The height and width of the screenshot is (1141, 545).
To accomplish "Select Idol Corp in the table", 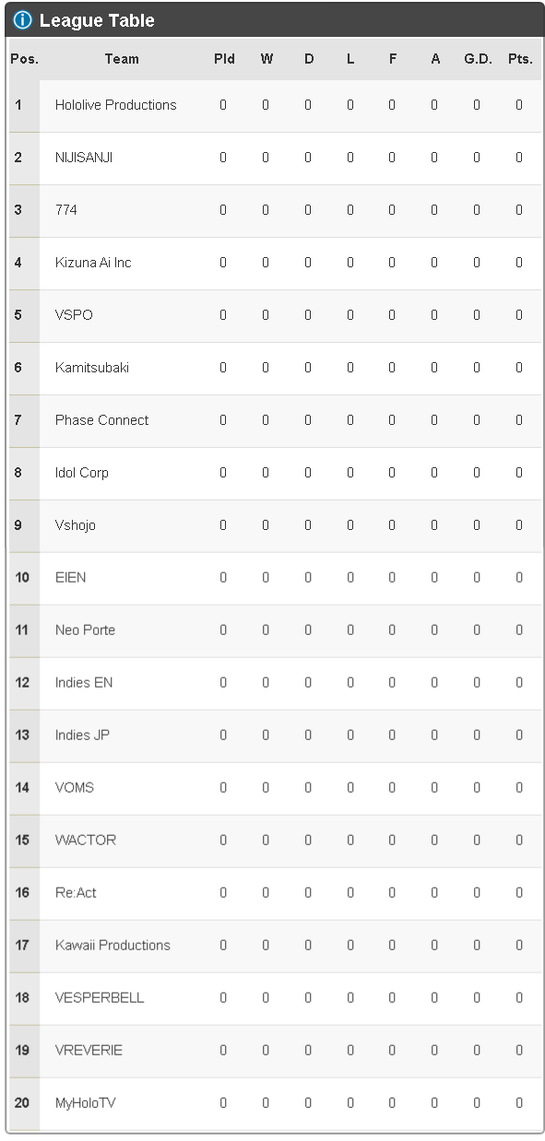I will (81, 473).
